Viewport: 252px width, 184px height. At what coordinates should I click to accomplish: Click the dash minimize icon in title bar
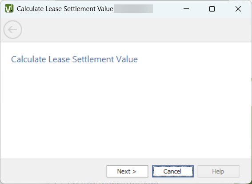click(x=186, y=9)
